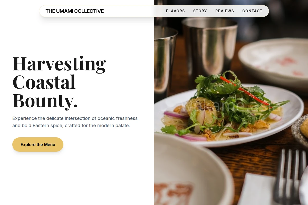The width and height of the screenshot is (308, 205).
Task: Click the speckled dish beside the salad plate
Action: coord(300,131)
